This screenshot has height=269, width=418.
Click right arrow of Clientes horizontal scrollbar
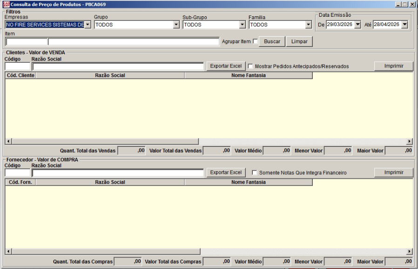click(x=410, y=141)
